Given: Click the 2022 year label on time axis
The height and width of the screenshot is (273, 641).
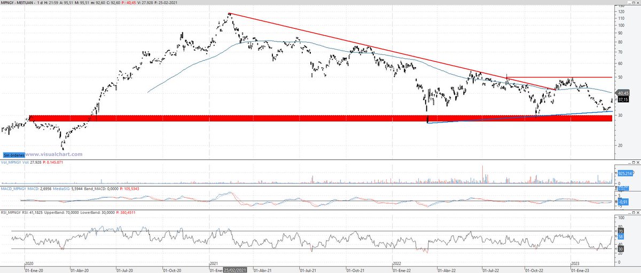Looking at the screenshot, I should click(397, 264).
